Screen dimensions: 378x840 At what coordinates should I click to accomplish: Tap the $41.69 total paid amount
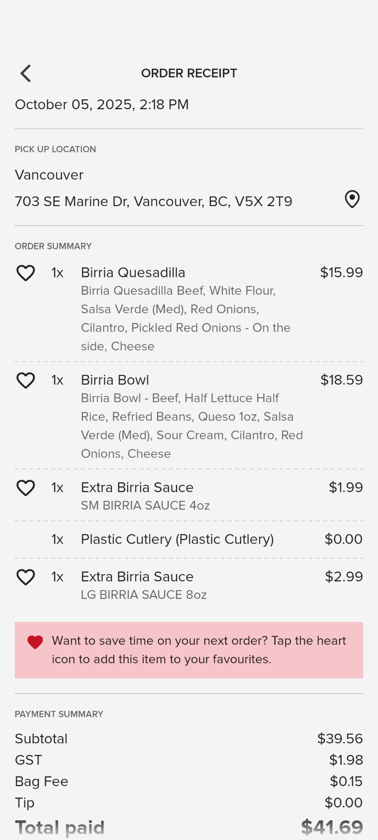click(x=332, y=827)
